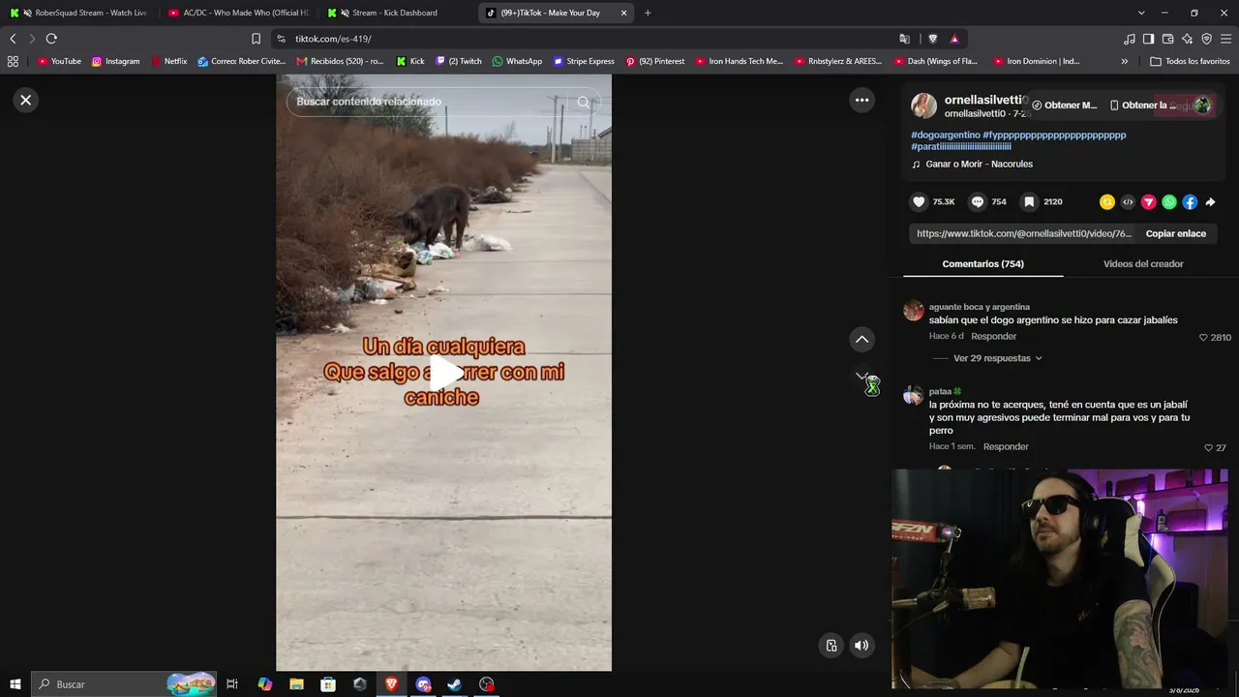Switch to the AC/DC Who Made Who tab

(x=237, y=13)
